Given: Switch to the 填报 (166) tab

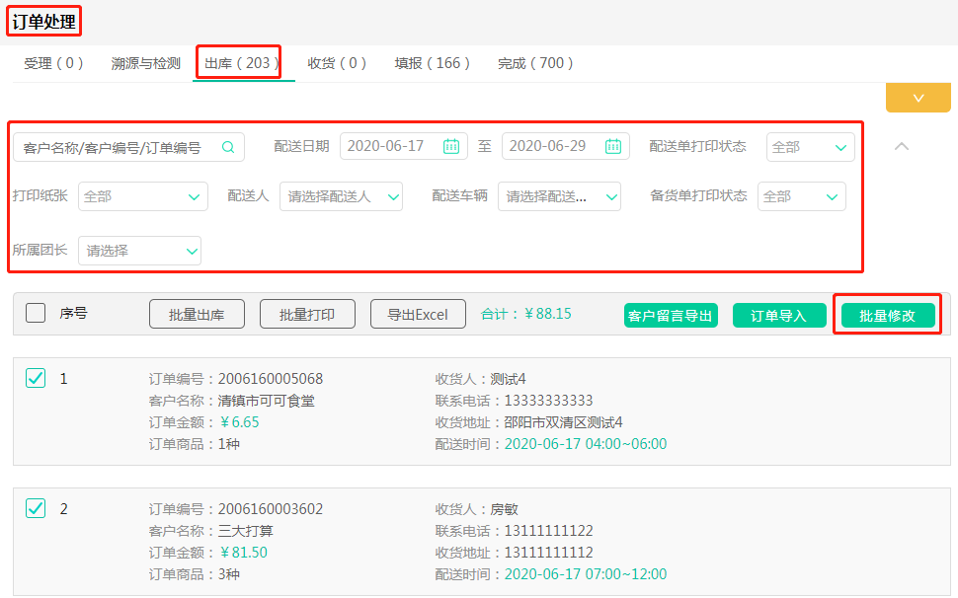Looking at the screenshot, I should tap(433, 63).
